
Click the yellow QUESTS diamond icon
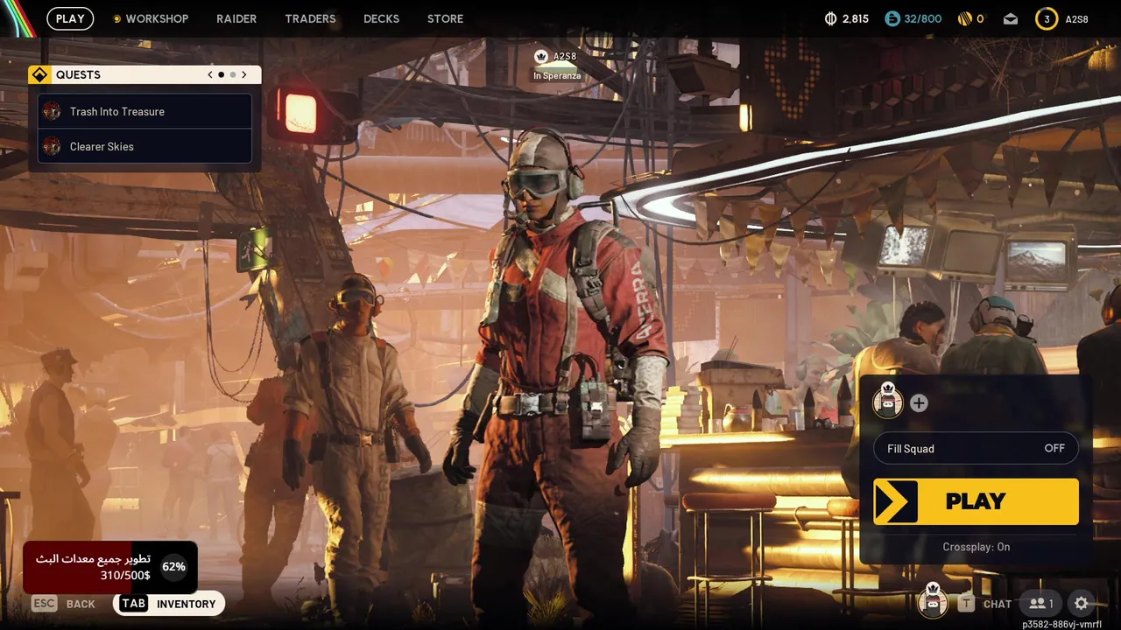click(x=39, y=75)
